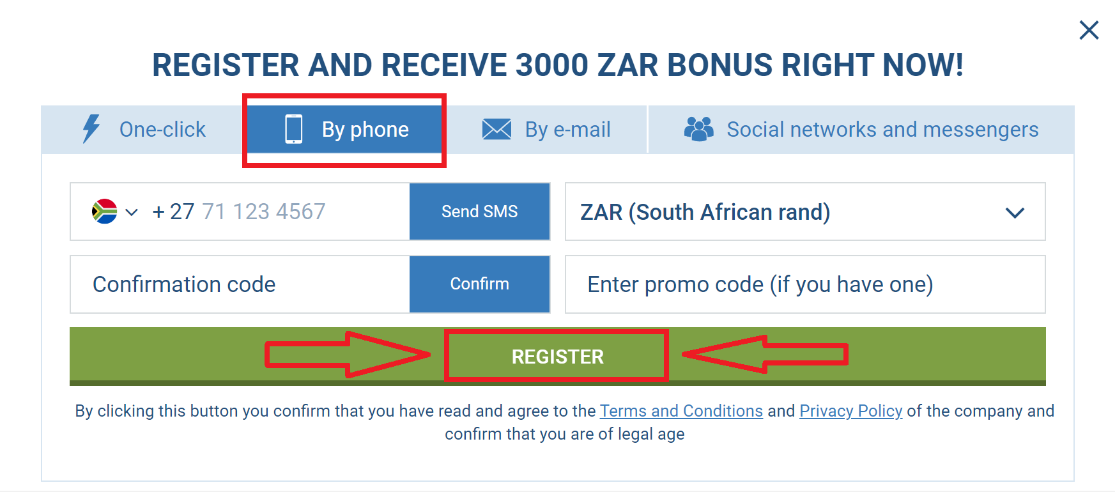The height and width of the screenshot is (492, 1115).
Task: Close the registration popup with the X icon
Action: pos(1088,29)
